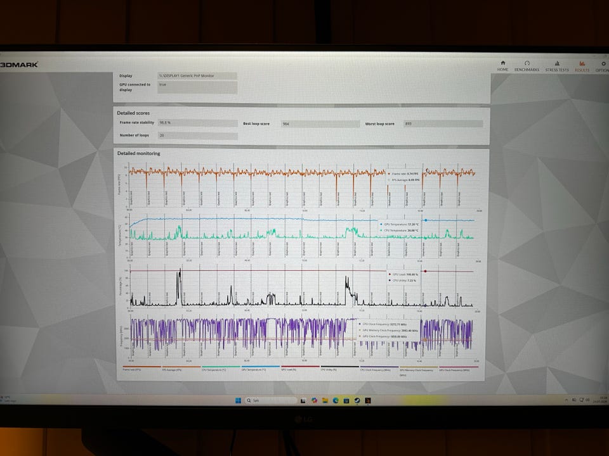Open the Options gear
The width and height of the screenshot is (609, 456).
click(x=603, y=66)
